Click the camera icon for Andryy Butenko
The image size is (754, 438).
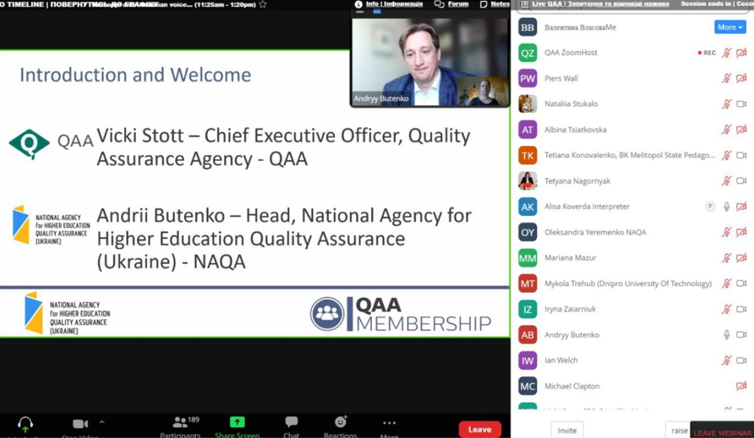pyautogui.click(x=742, y=335)
